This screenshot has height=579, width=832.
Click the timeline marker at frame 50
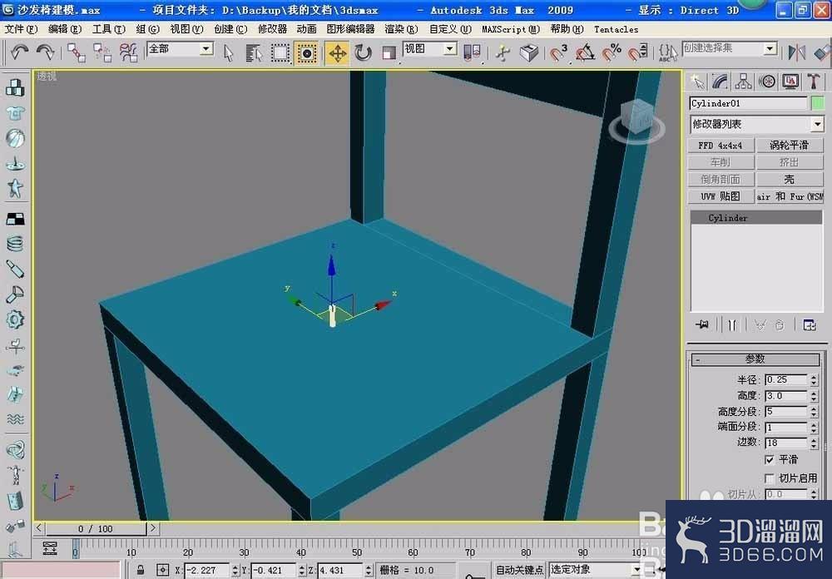pyautogui.click(x=357, y=552)
